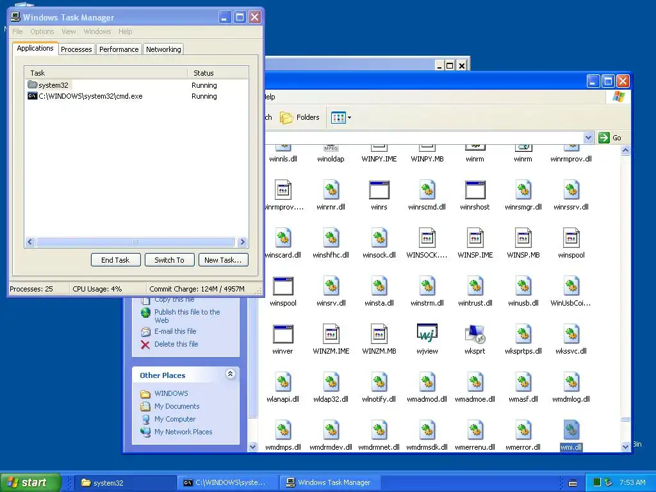Expand the address bar dropdown arrow

(588, 138)
